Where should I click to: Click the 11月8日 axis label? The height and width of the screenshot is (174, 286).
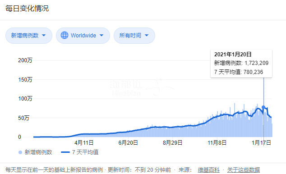217,142
